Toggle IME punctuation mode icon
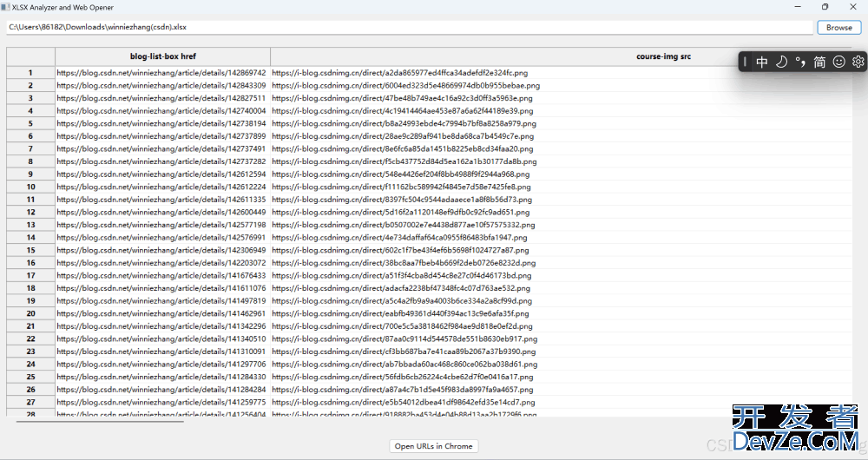This screenshot has width=868, height=460. [800, 62]
